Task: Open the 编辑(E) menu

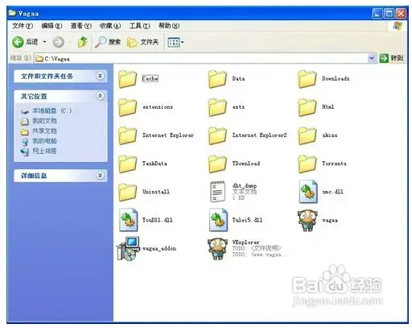Action: coord(51,26)
